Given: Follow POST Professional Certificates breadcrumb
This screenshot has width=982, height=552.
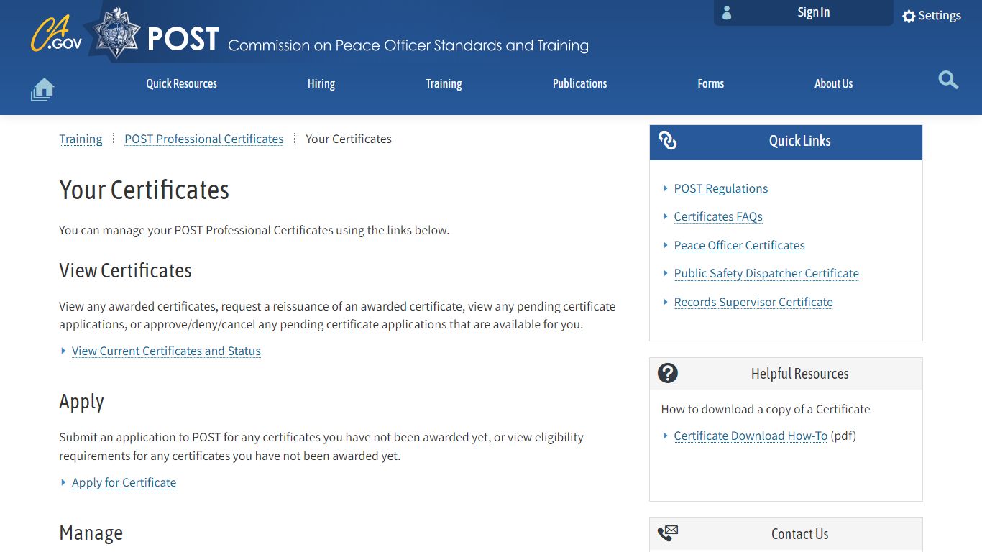Looking at the screenshot, I should pos(204,139).
